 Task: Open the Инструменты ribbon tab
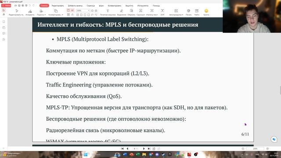(143, 6)
